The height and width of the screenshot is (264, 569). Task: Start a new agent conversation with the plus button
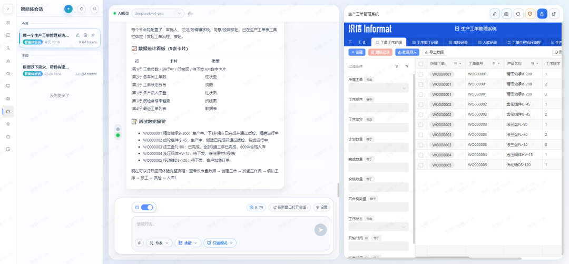point(68,9)
